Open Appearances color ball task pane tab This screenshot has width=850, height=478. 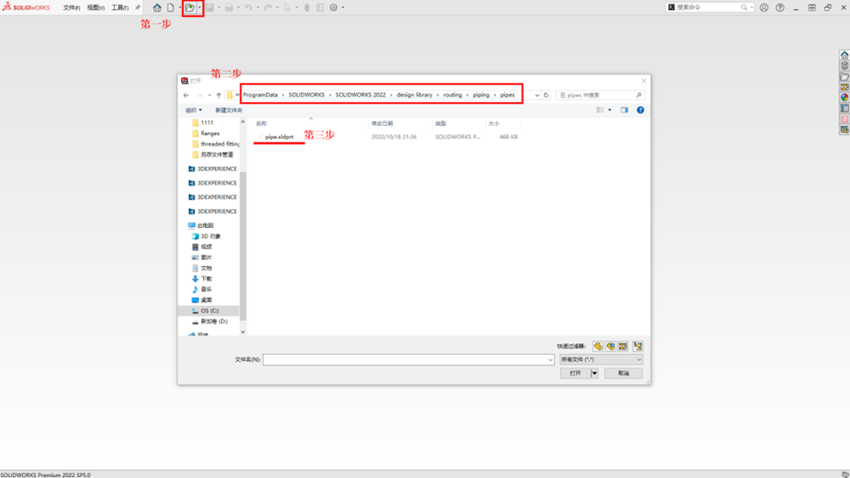coord(845,98)
